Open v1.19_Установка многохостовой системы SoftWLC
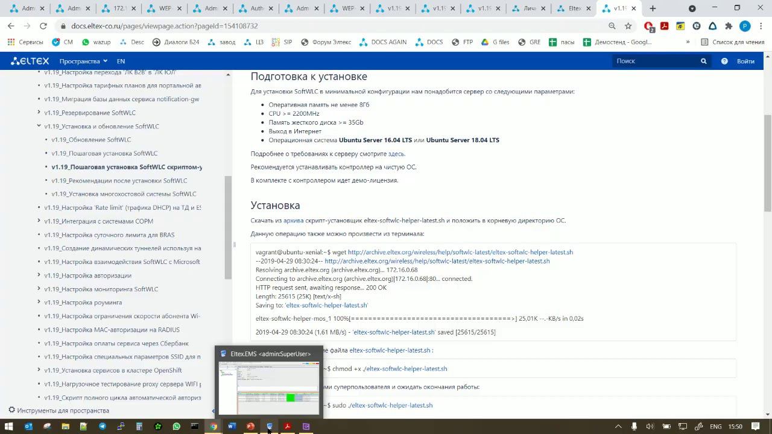The width and height of the screenshot is (772, 434). (x=124, y=194)
